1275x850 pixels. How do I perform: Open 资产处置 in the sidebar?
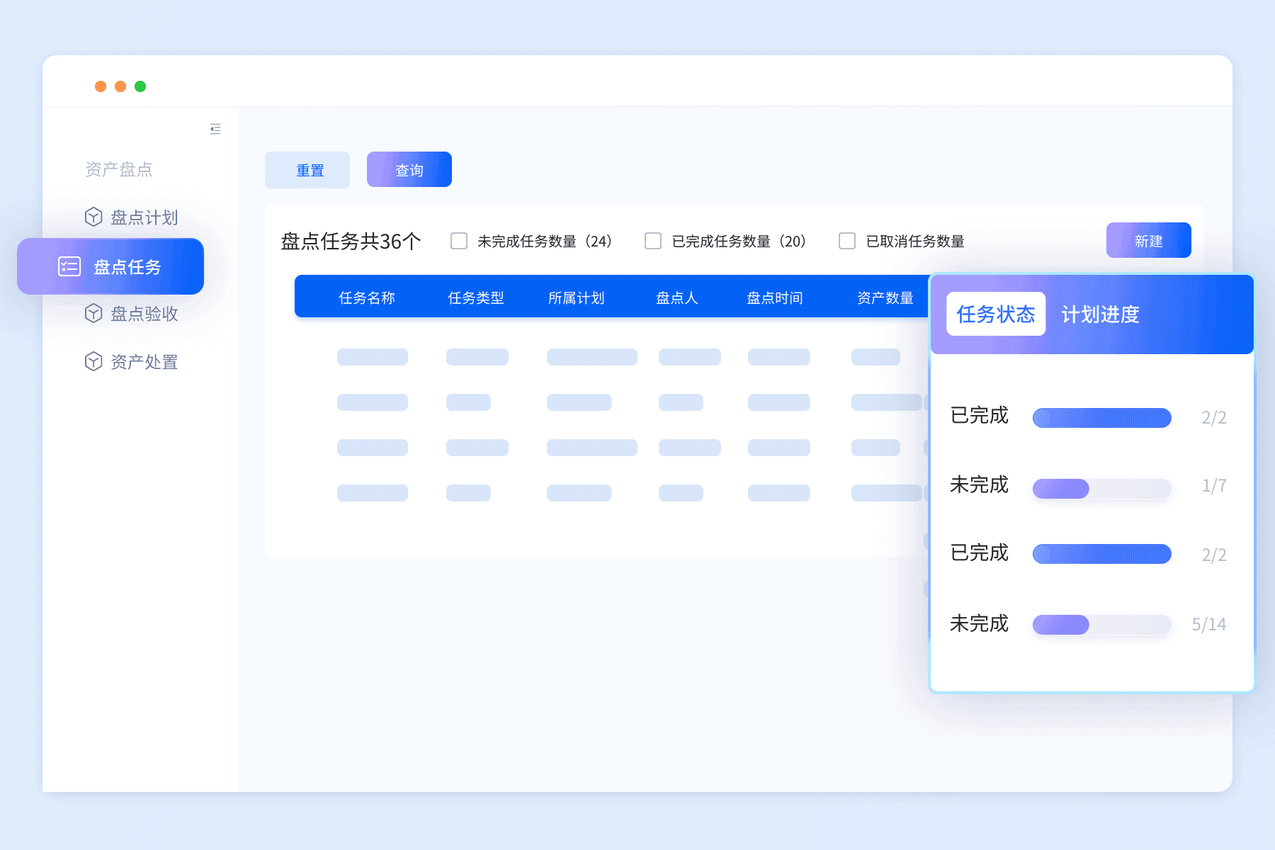(x=131, y=361)
